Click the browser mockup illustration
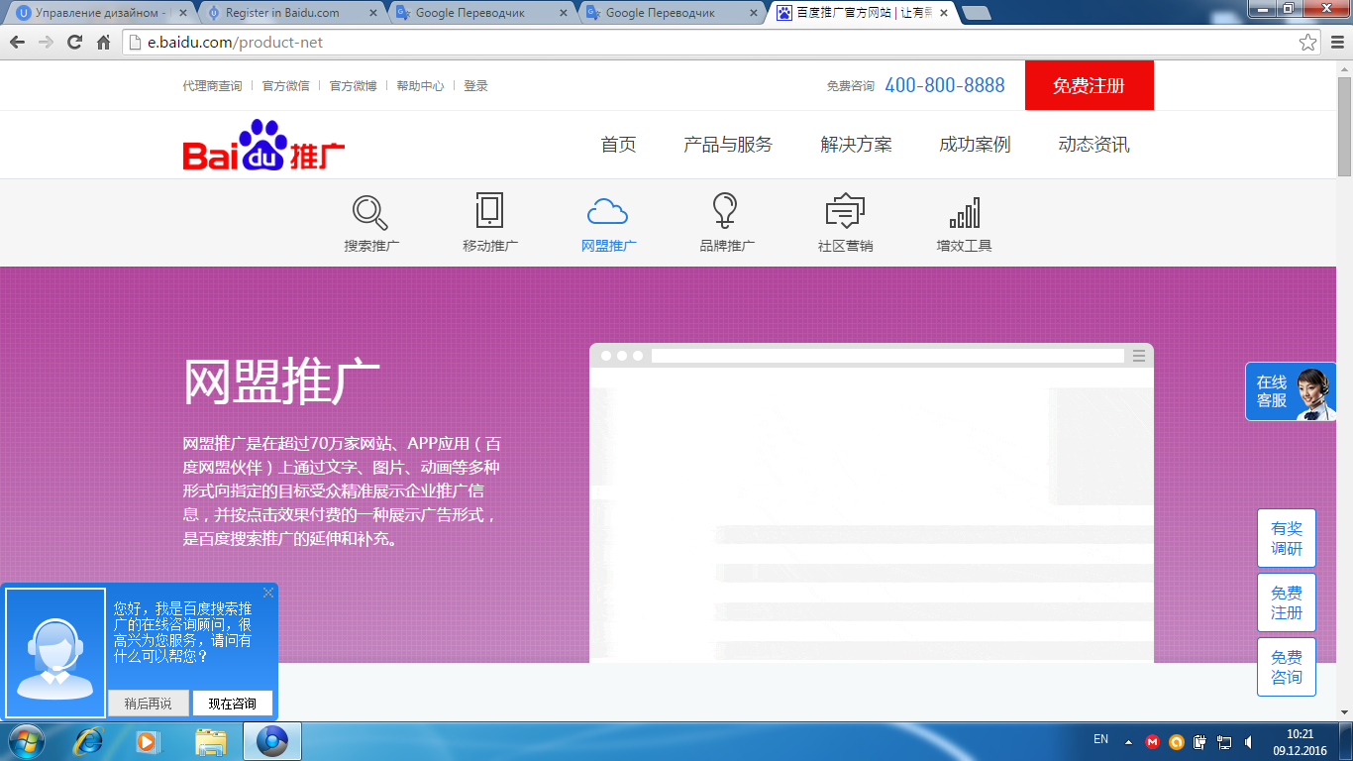1353x761 pixels. [872, 502]
